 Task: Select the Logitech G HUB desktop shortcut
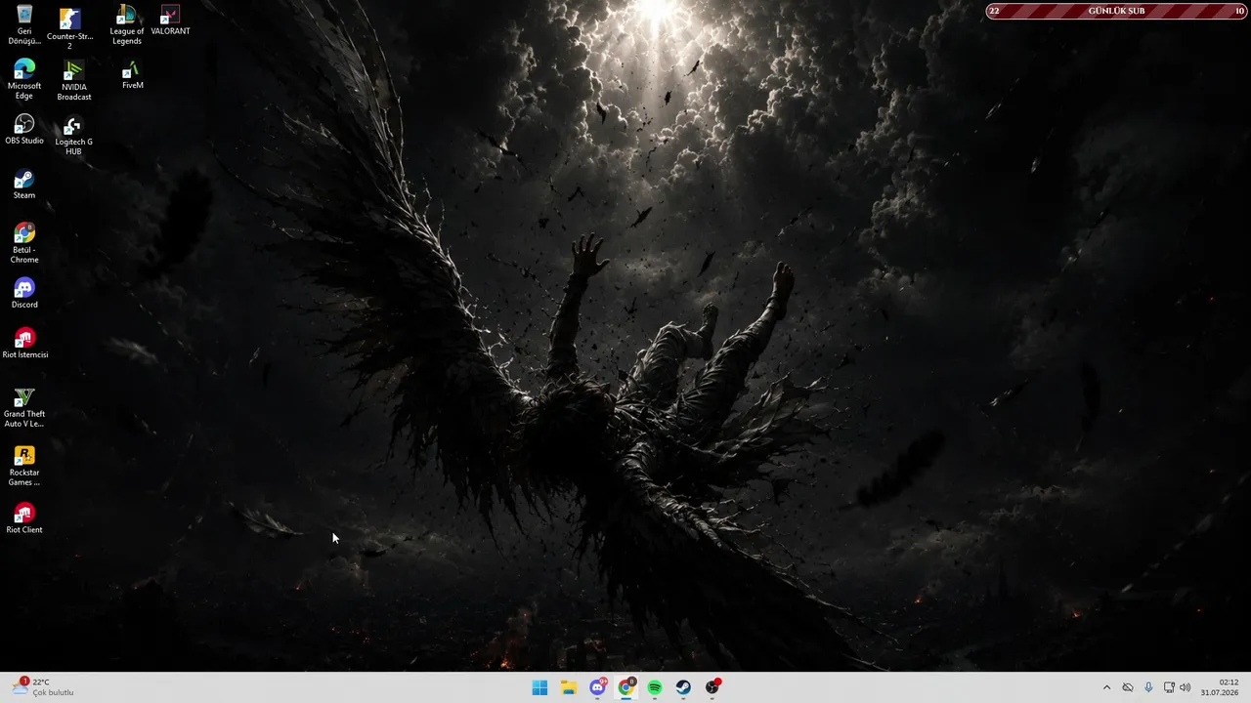pos(73,137)
